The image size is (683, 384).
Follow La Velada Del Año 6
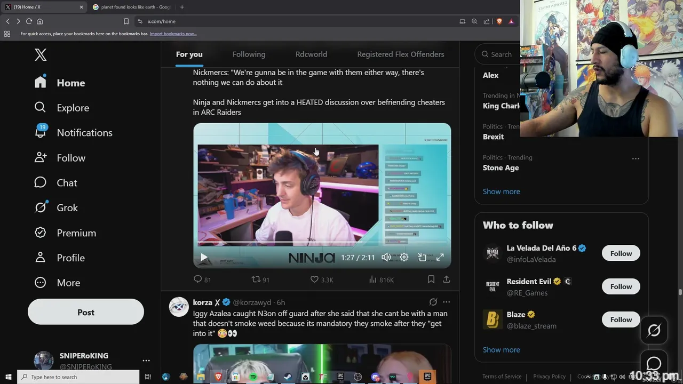coord(621,253)
